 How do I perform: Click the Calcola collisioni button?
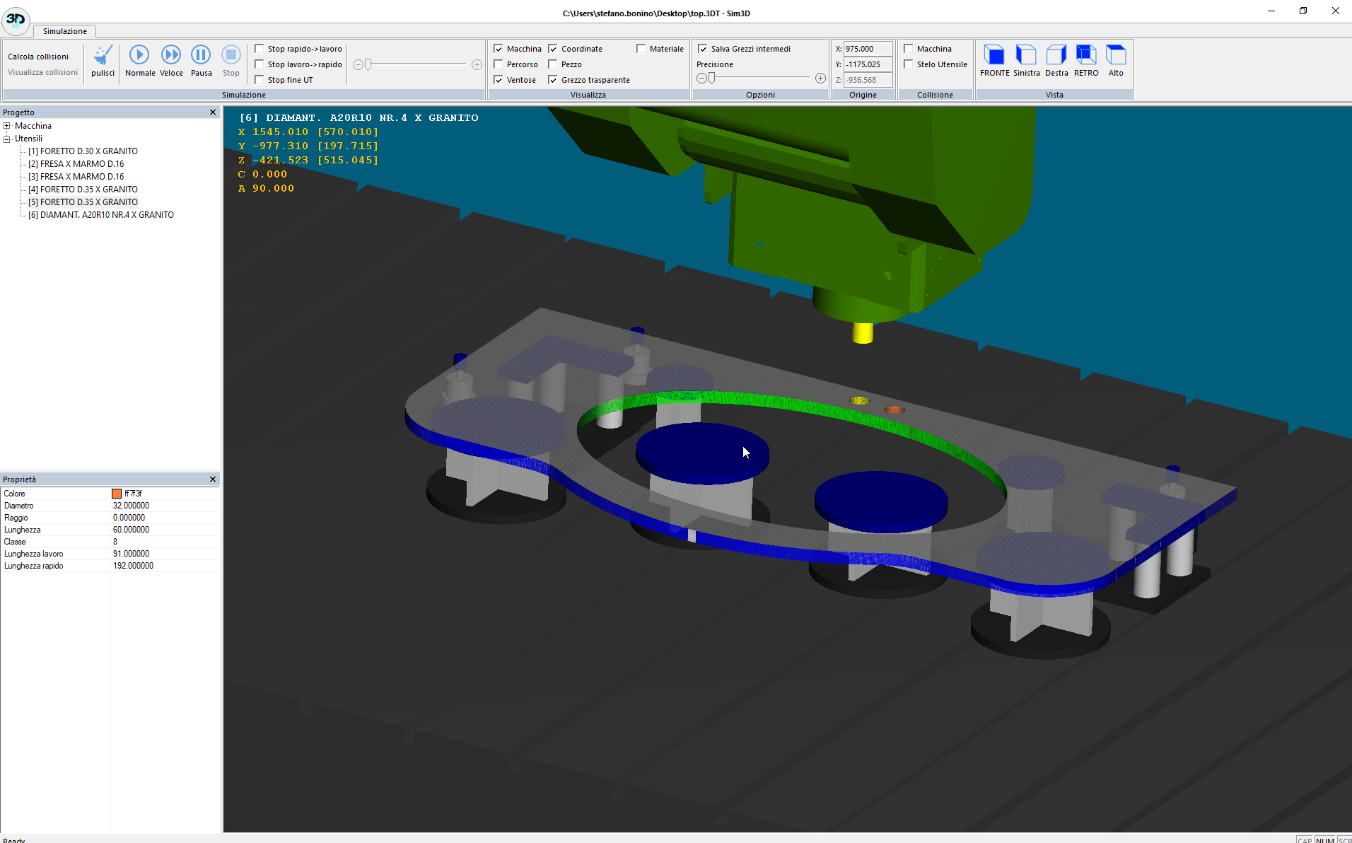(x=38, y=57)
